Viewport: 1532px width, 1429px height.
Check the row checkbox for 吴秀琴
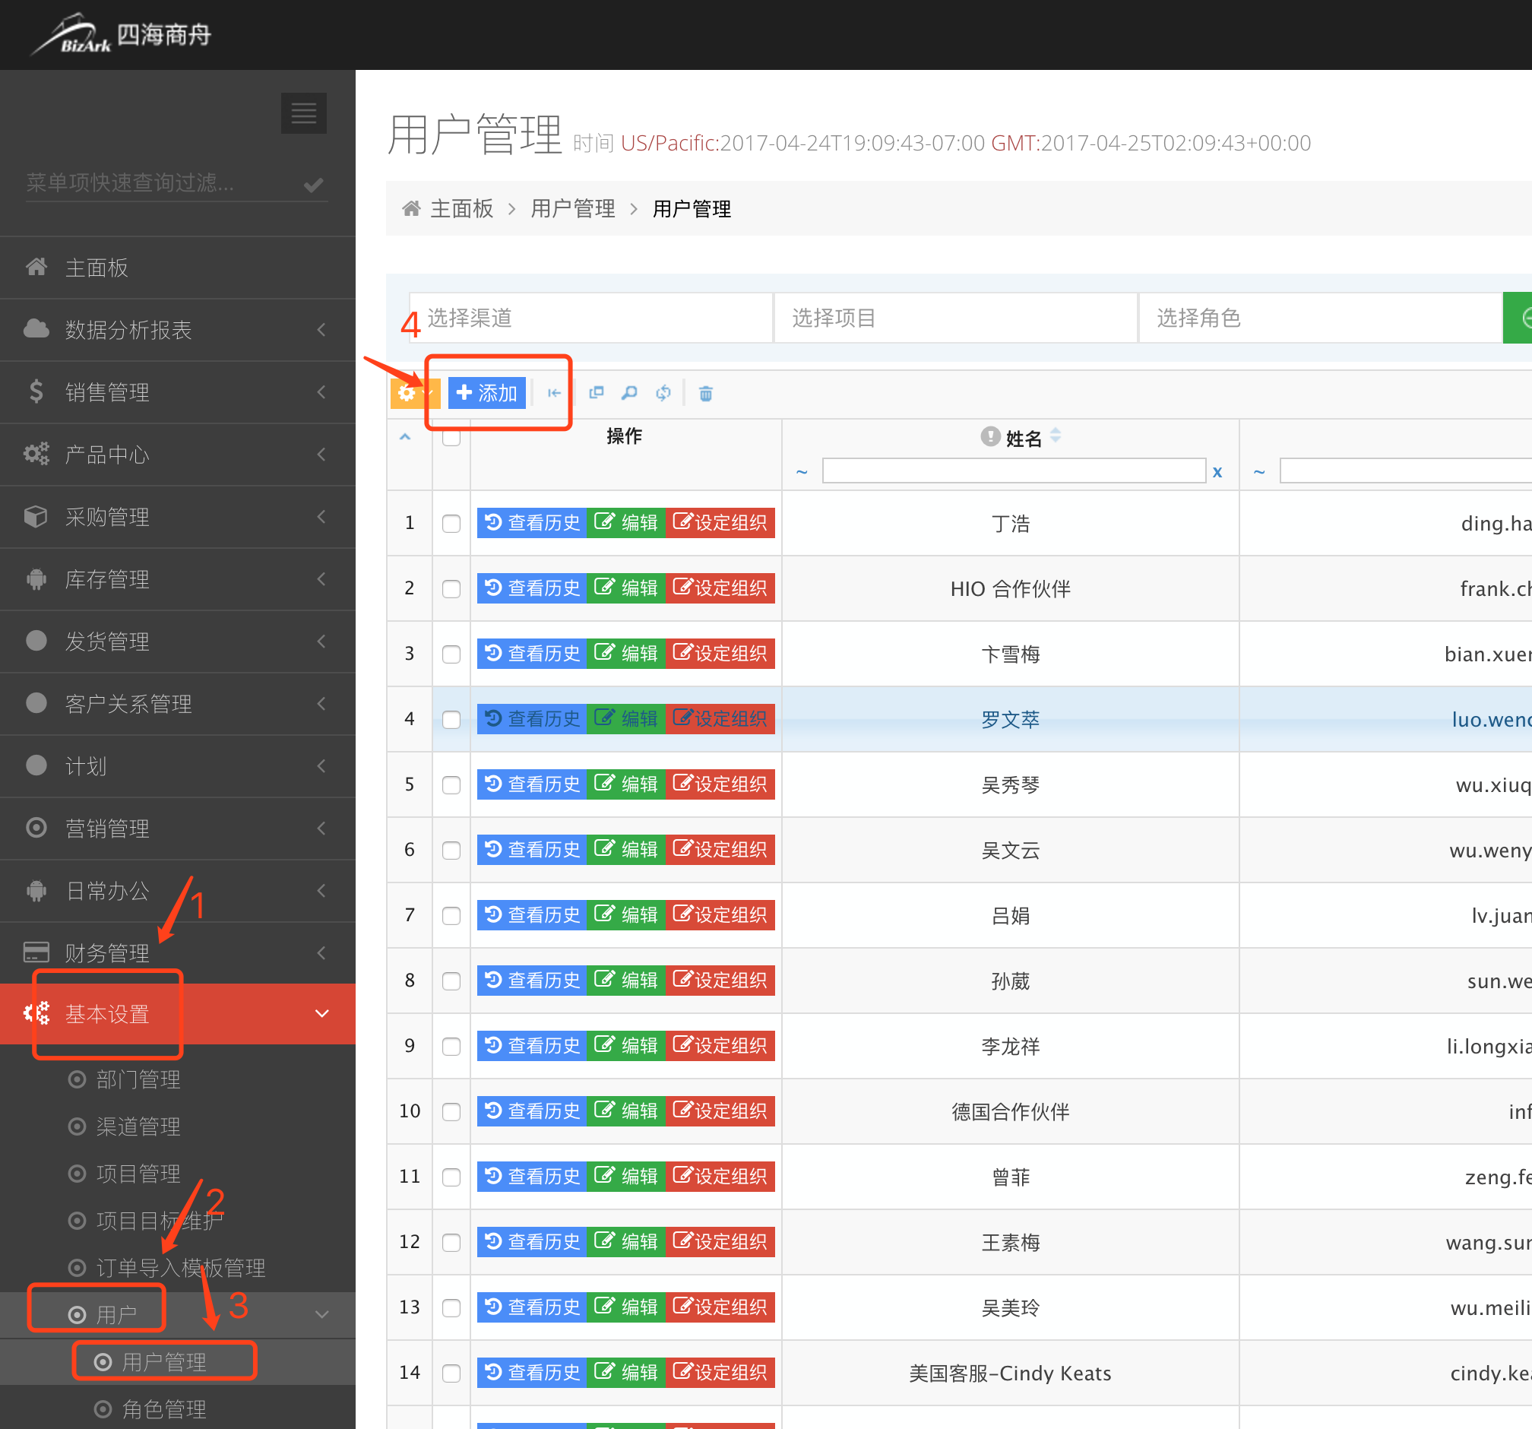451,784
